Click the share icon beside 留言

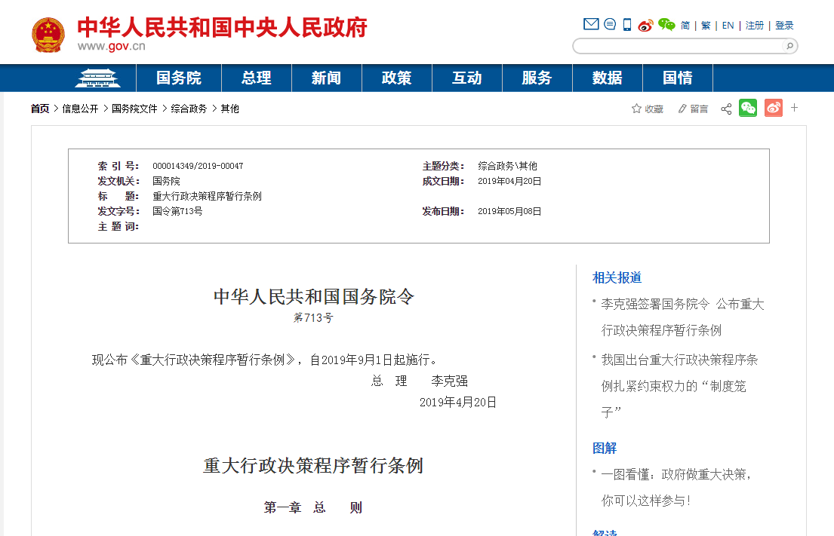point(726,109)
